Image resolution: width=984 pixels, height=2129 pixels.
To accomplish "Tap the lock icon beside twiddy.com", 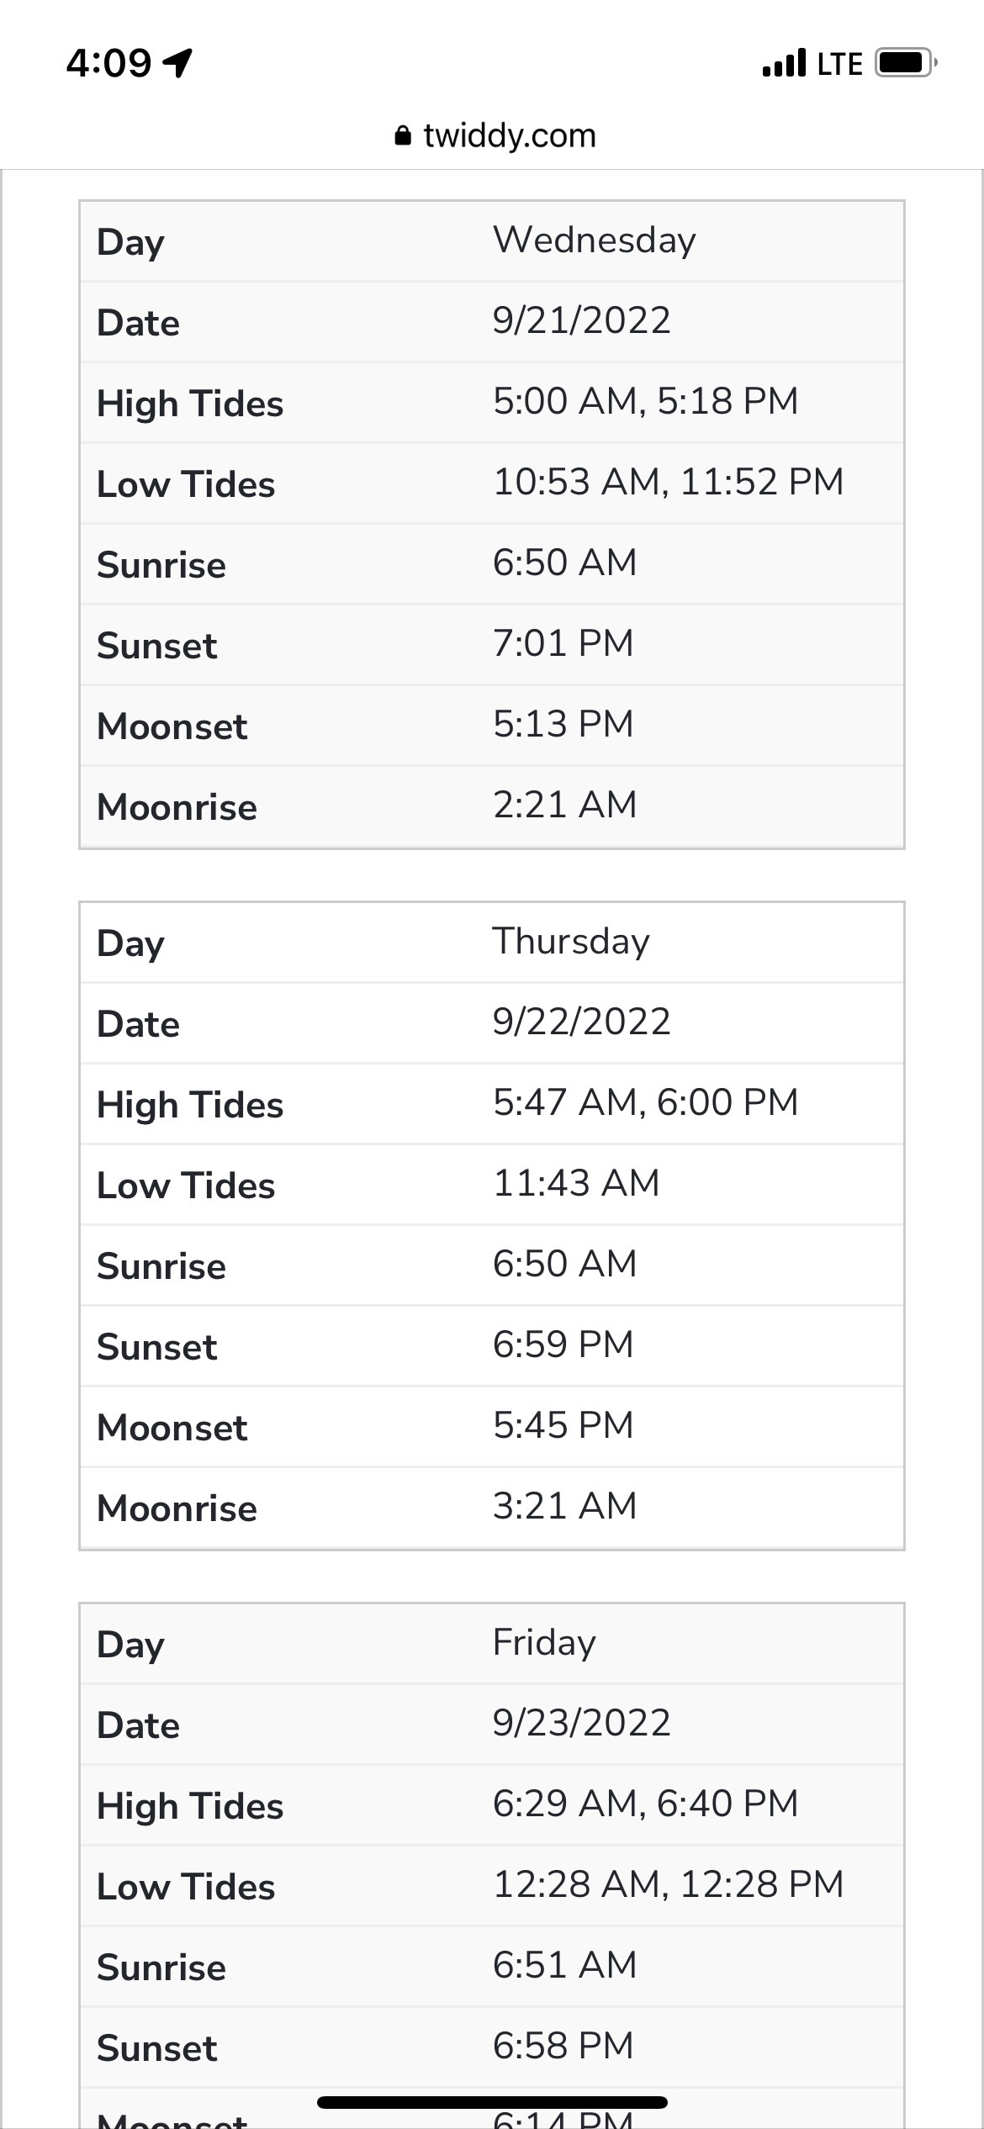I will [x=403, y=136].
